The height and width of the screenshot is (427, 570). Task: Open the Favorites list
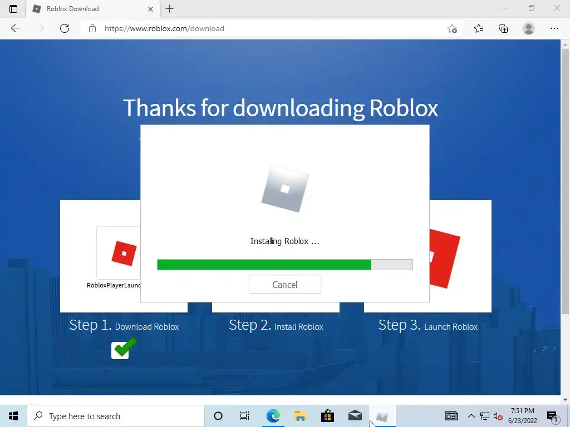478,28
